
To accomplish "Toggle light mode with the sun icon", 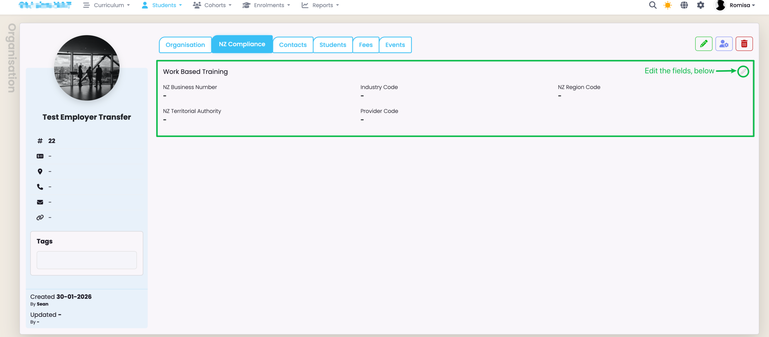I will coord(667,5).
